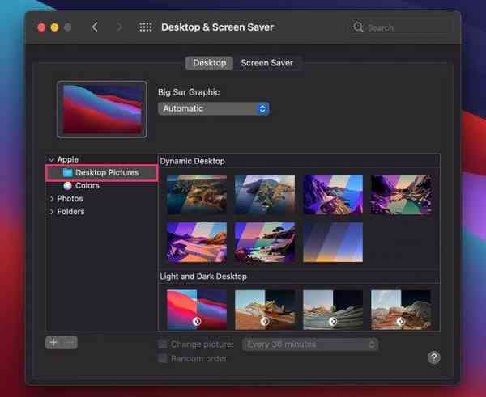Select the Desktop tab
The height and width of the screenshot is (397, 486).
click(x=209, y=63)
